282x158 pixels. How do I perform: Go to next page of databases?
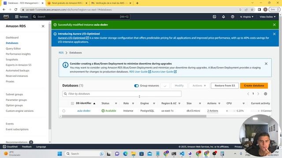coord(258,93)
